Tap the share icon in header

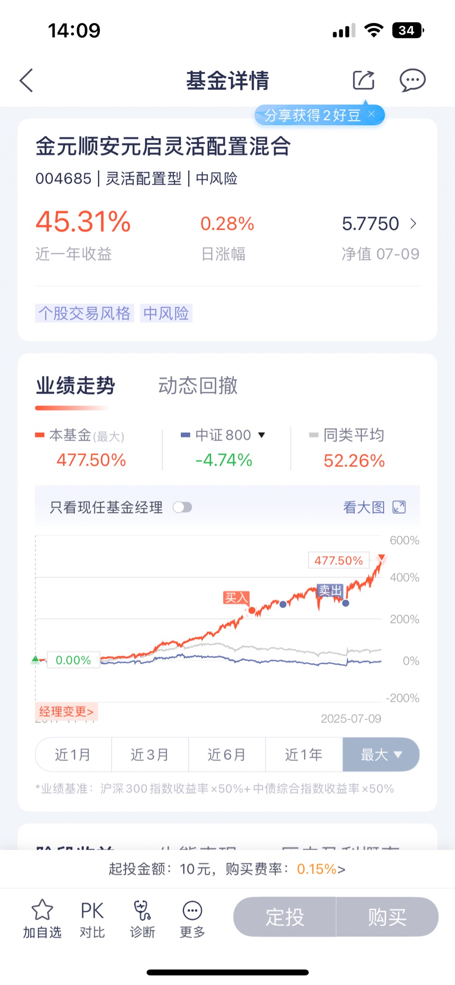tap(363, 80)
